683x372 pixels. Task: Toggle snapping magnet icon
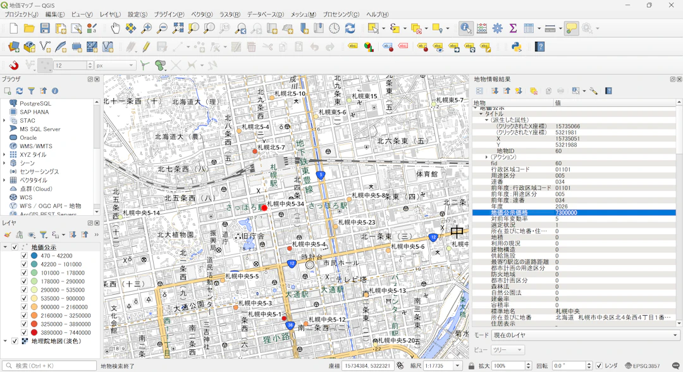[13, 65]
